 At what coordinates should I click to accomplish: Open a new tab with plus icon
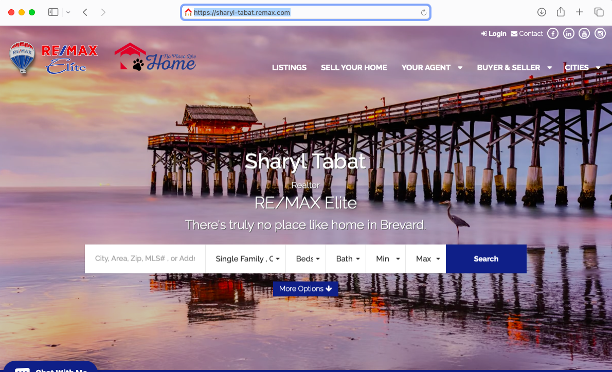pos(579,12)
